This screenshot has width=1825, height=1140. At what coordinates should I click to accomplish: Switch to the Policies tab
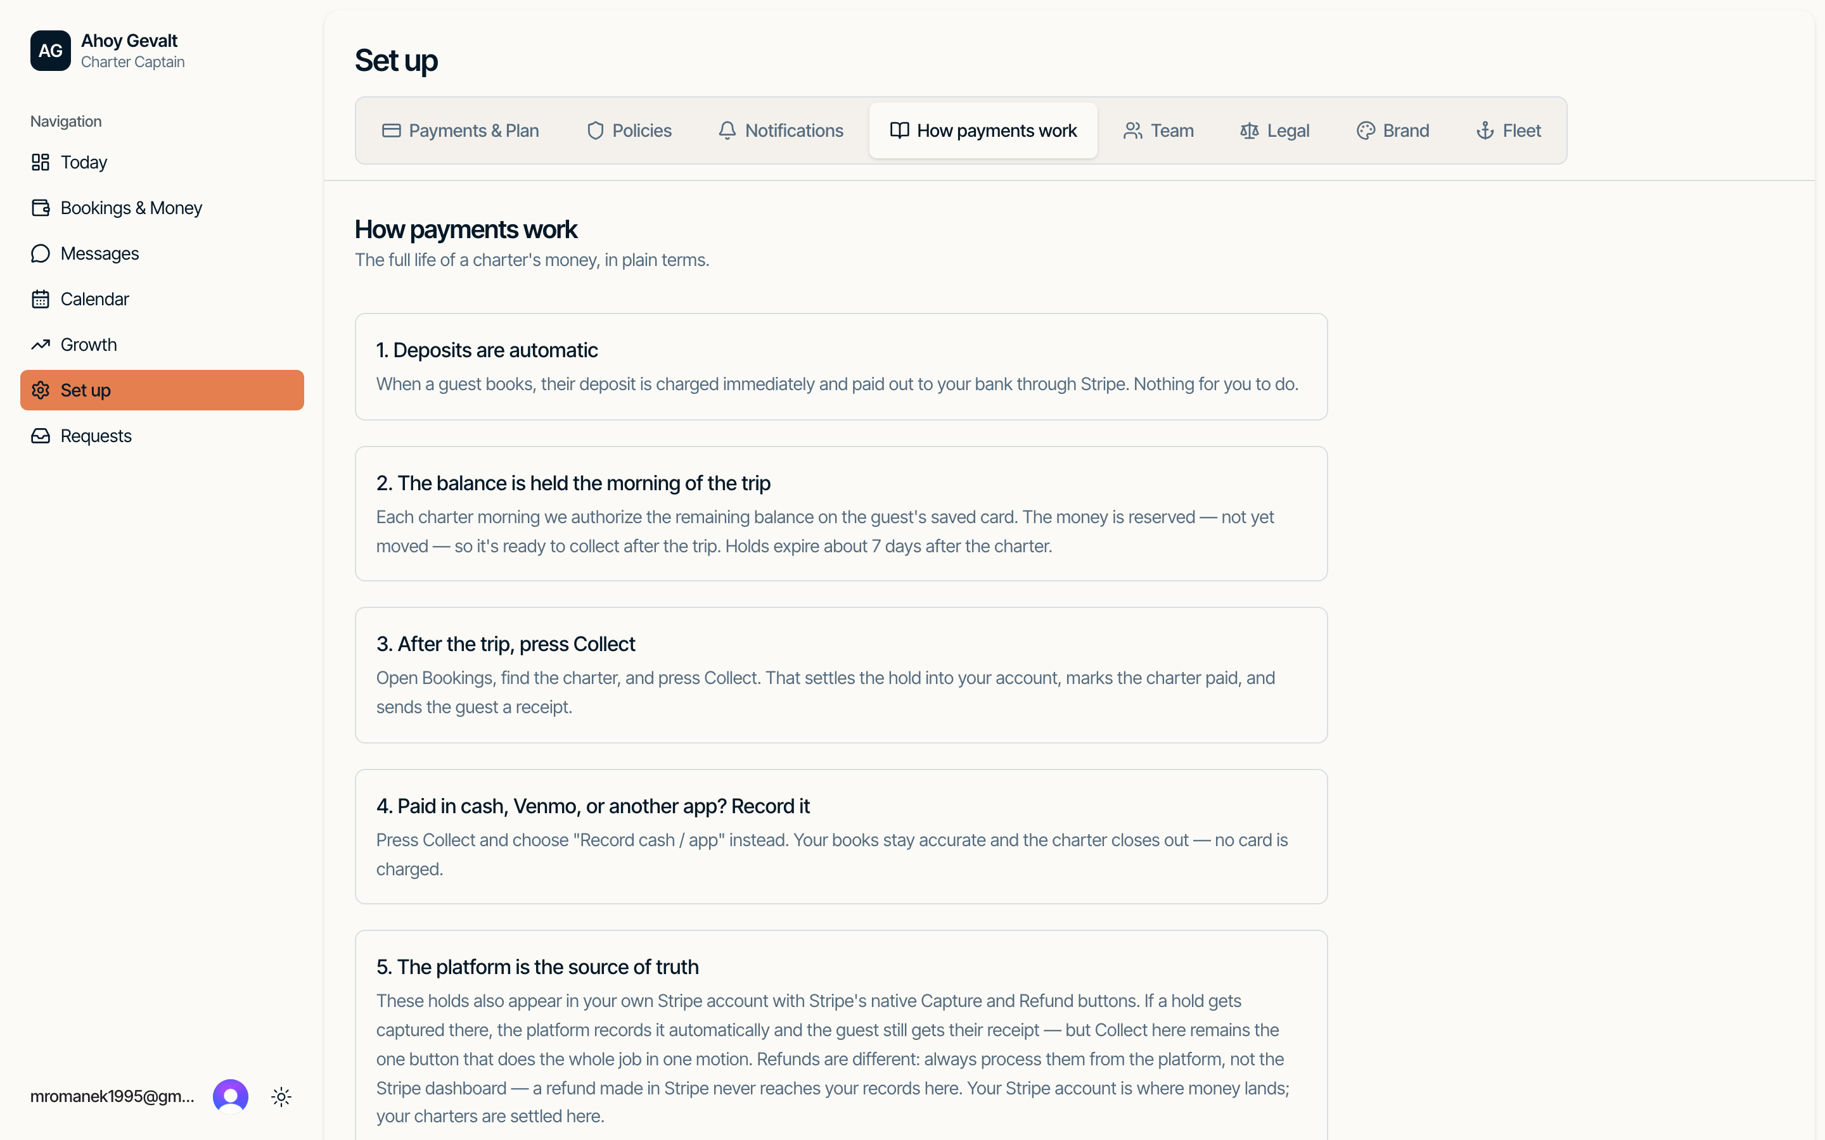click(629, 130)
